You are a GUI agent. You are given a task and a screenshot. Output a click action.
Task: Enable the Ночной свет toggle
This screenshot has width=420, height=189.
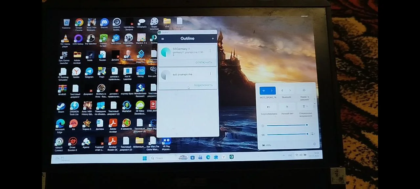pyautogui.click(x=287, y=107)
